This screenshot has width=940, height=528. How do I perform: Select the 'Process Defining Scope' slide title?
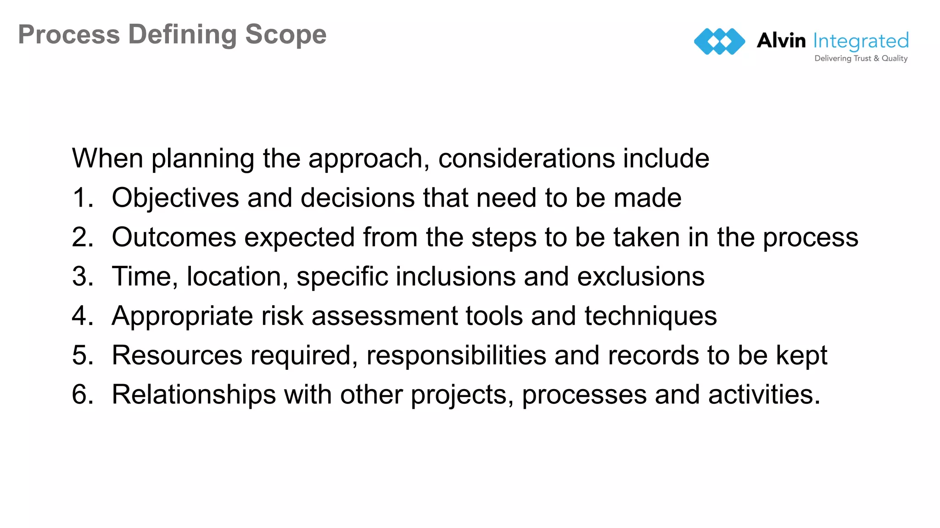[x=172, y=34]
